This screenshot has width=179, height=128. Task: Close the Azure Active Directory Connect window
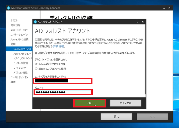[169, 8]
